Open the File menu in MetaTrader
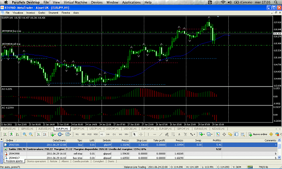Image resolution: width=282 pixels, height=169 pixels. pyautogui.click(x=8, y=13)
